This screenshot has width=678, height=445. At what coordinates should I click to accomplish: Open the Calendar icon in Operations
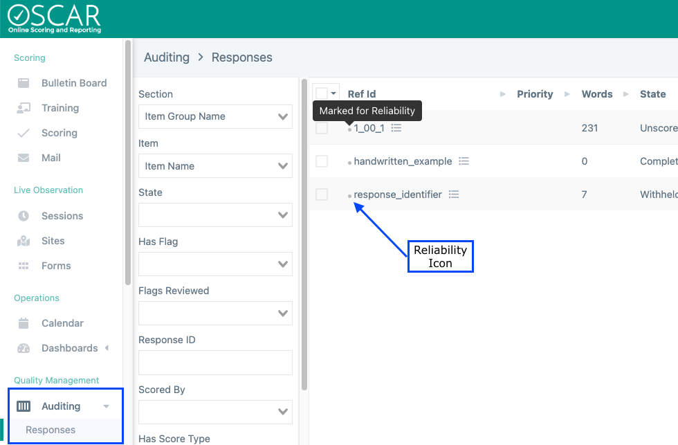pyautogui.click(x=24, y=323)
